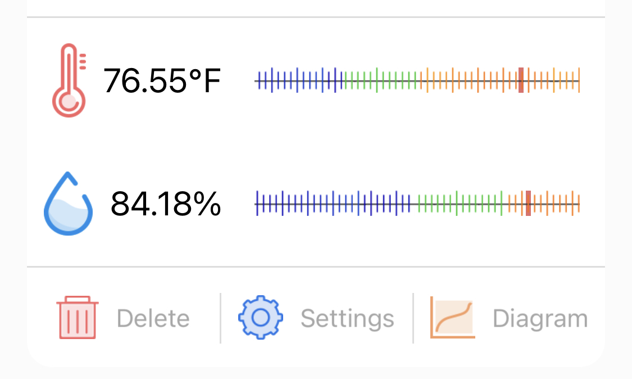
Task: Click the blue water drop humidity icon
Action: [68, 204]
